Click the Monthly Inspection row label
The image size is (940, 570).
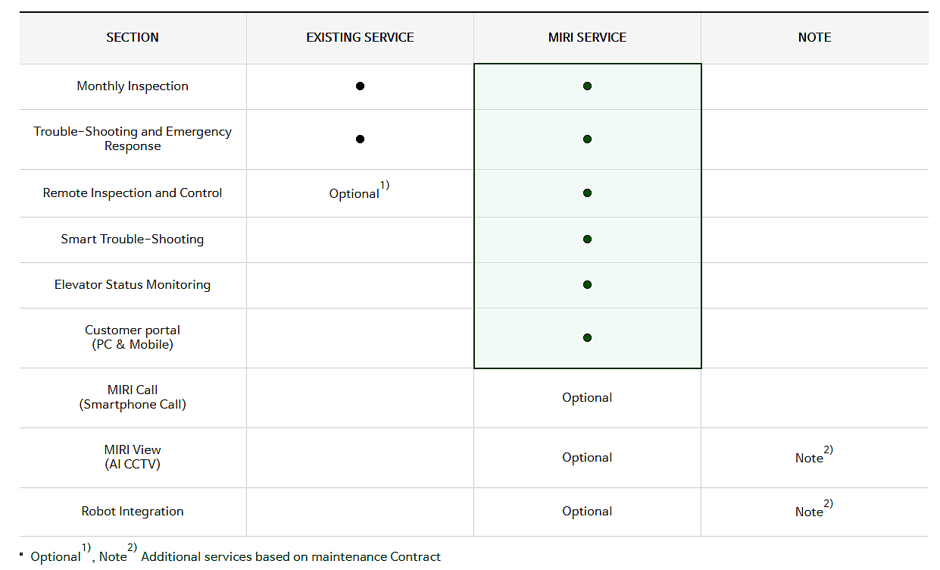click(133, 86)
